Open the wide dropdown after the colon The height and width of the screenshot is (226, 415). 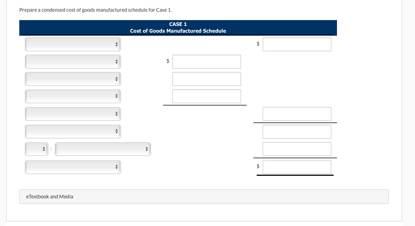(x=103, y=149)
